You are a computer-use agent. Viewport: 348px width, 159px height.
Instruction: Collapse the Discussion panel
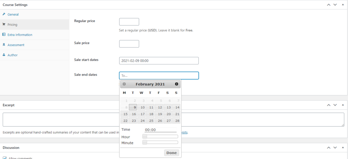pos(342,148)
